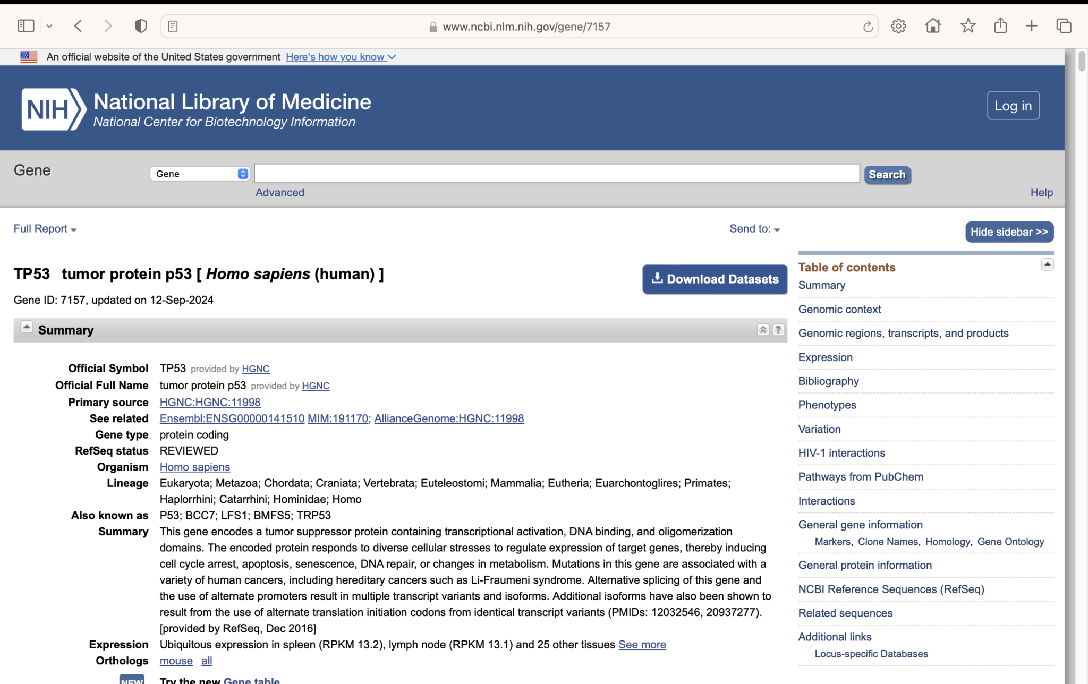Open the Privacy Report shield icon
The image size is (1088, 684).
point(140,25)
